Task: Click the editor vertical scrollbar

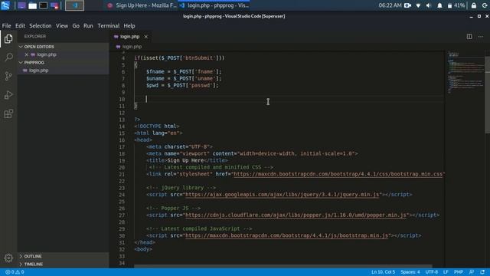Action: point(487,95)
